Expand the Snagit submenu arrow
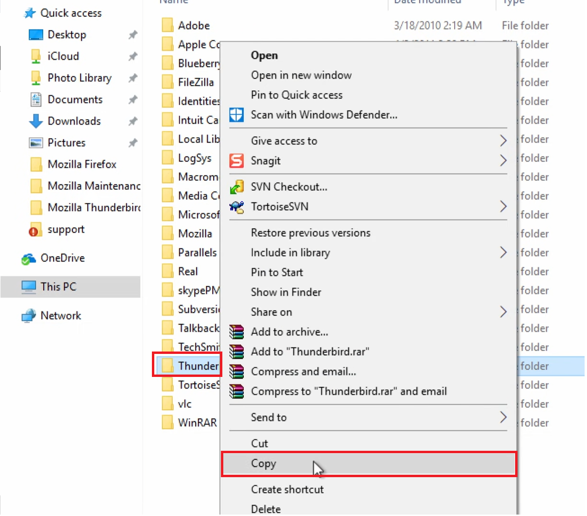Screen dimensions: 587x516 click(503, 160)
